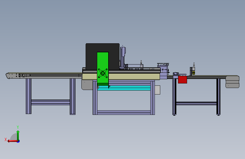Select the left conveyor end cap

(x=12, y=76)
